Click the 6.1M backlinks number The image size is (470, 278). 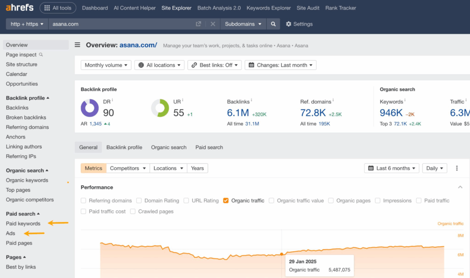pos(238,112)
